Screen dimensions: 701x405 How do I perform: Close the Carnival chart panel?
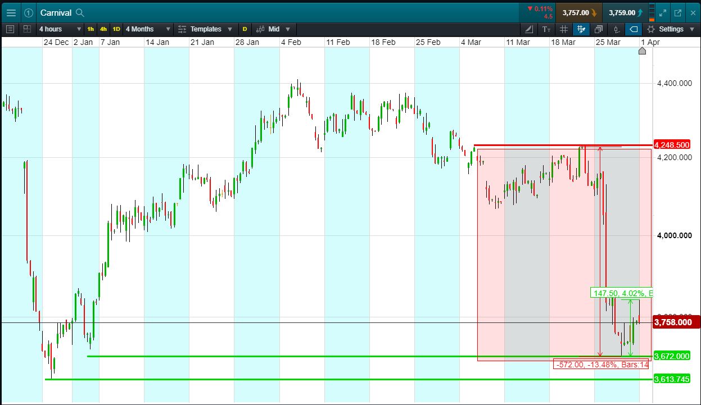point(692,12)
